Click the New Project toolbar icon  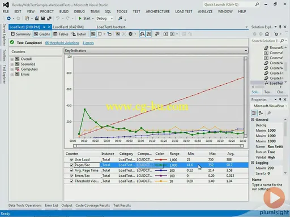click(27, 18)
